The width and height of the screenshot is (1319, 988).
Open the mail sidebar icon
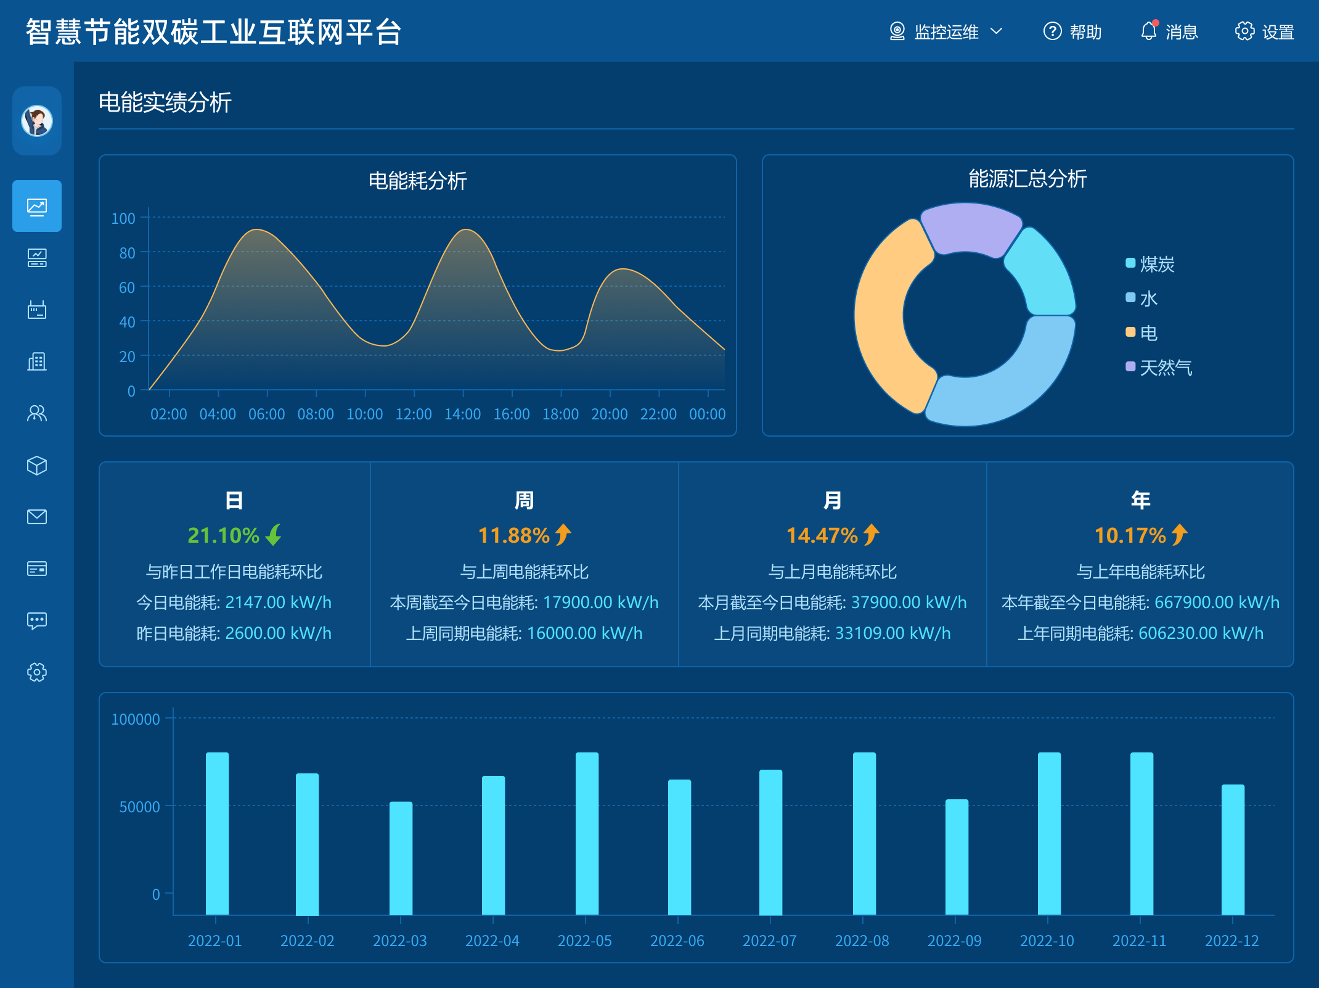tap(37, 517)
